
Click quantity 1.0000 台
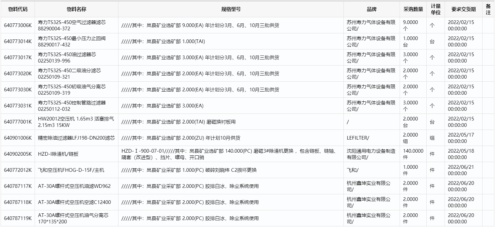coord(410,42)
